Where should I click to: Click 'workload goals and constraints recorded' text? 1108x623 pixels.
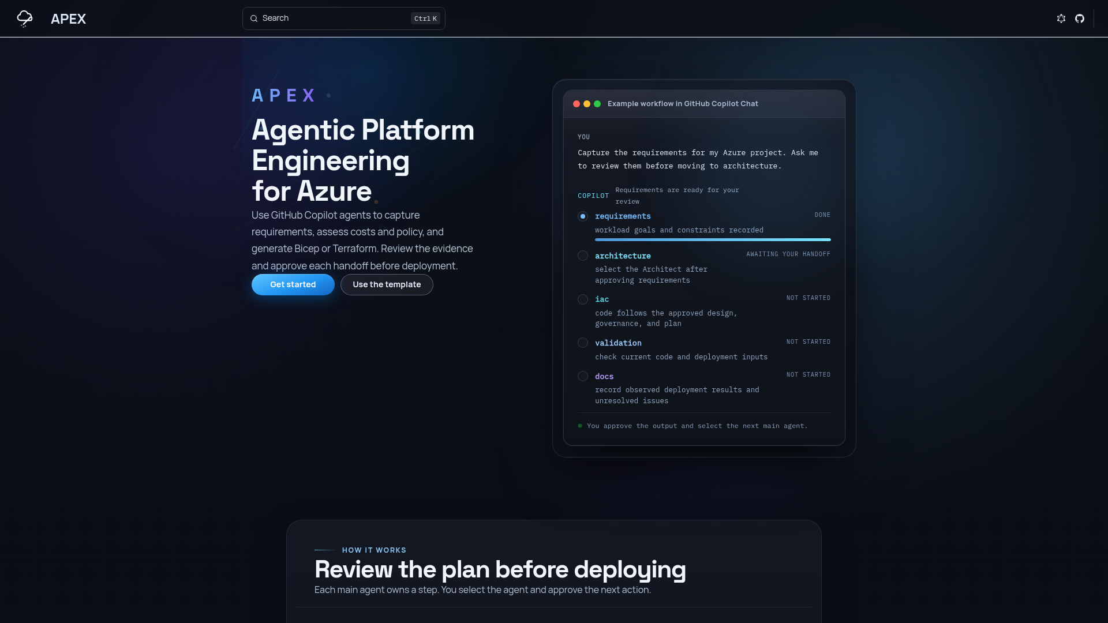coord(679,230)
